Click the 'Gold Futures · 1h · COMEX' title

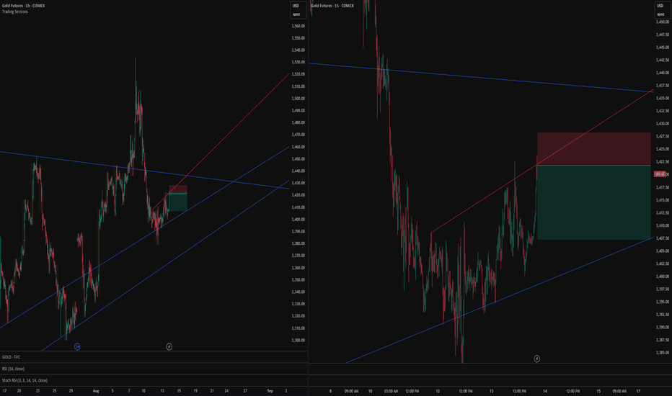pyautogui.click(x=24, y=6)
